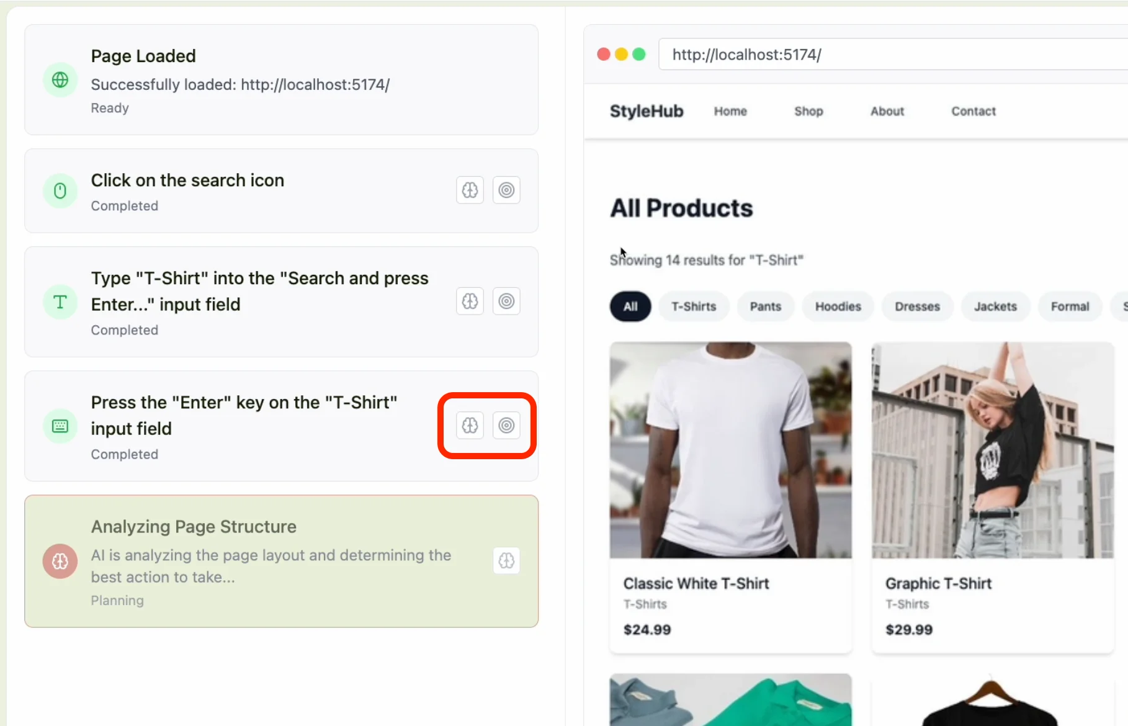Go to the About page
Viewport: 1128px width, 726px height.
click(x=887, y=111)
